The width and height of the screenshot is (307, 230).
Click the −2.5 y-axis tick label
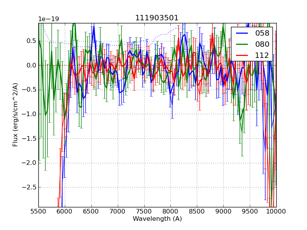(29, 187)
